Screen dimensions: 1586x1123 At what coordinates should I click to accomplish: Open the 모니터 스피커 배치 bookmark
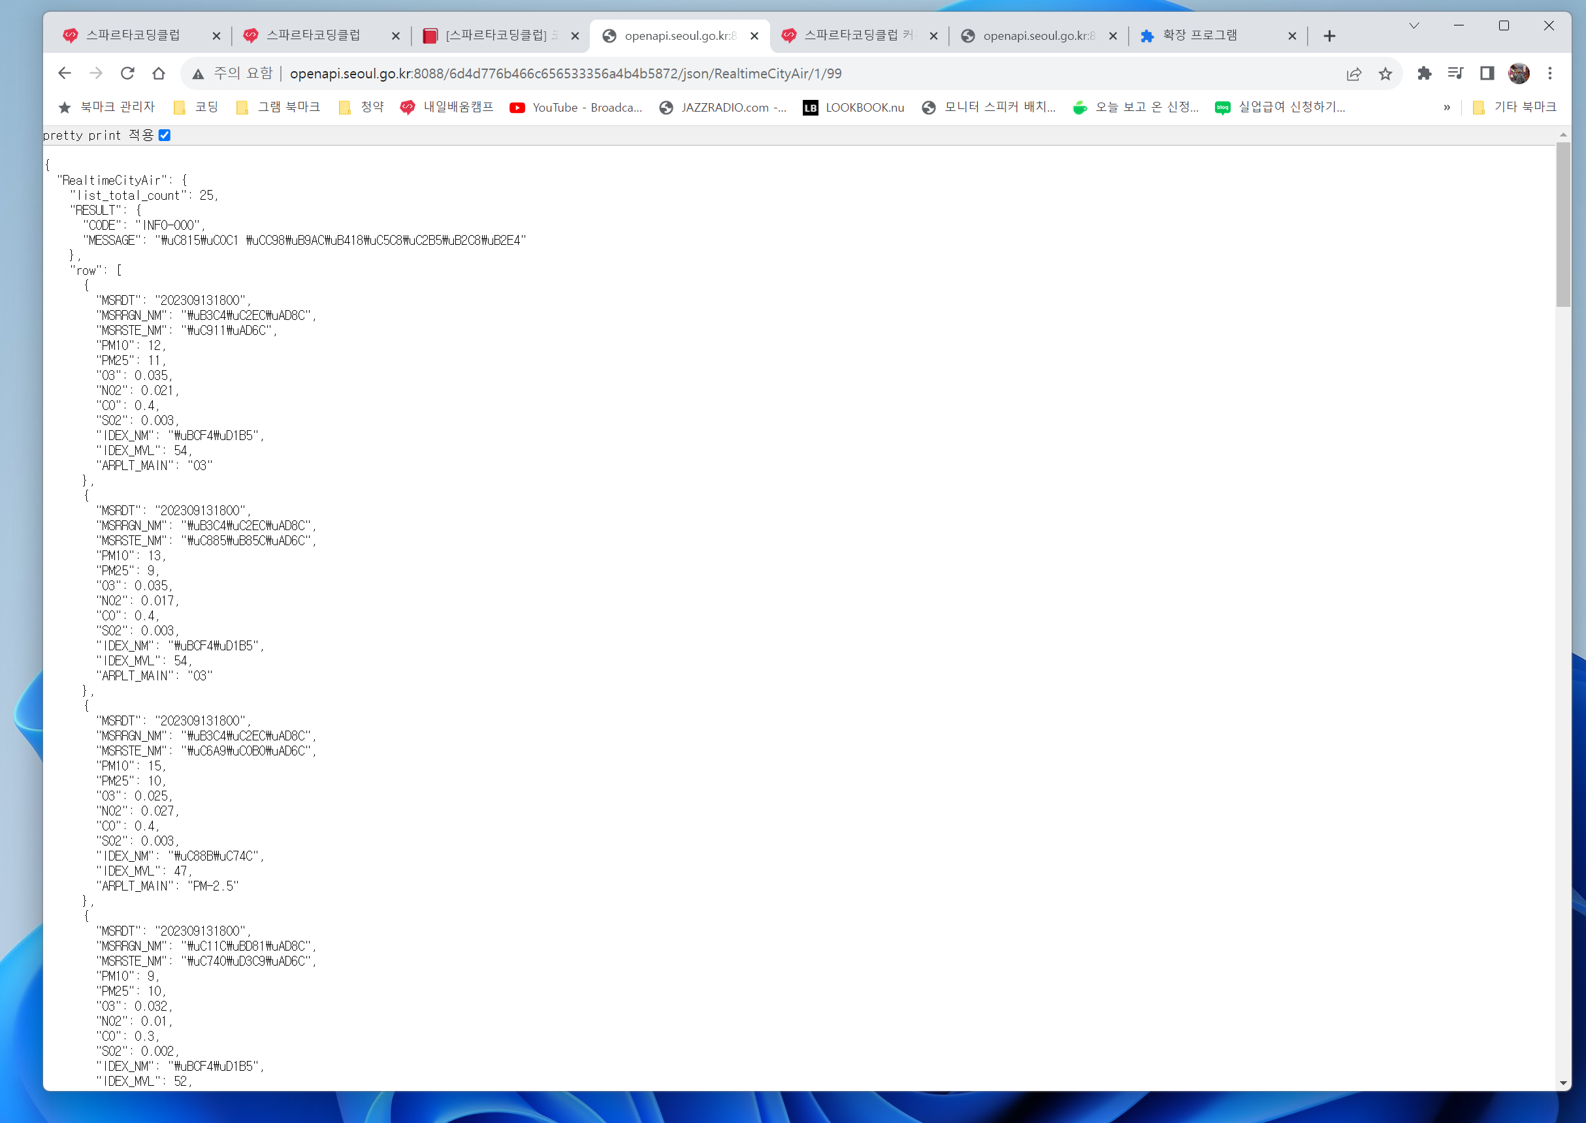click(989, 107)
